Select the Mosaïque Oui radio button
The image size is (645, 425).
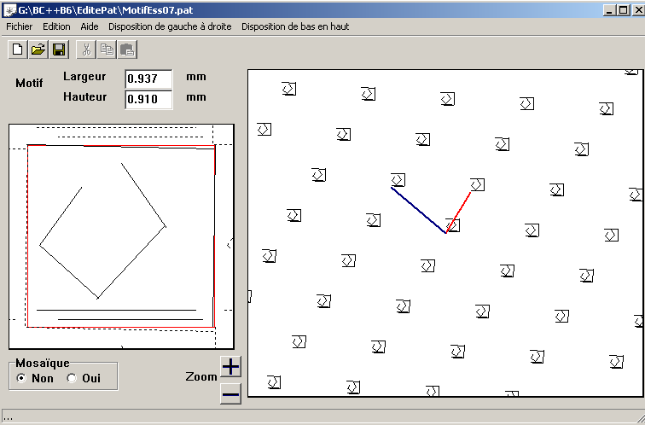tap(72, 378)
